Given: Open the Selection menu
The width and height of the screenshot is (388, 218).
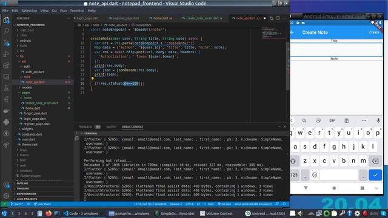Looking at the screenshot, I should (x=29, y=11).
